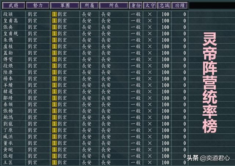Image resolution: width=235 pixels, height=166 pixels.
Task: Select officer 朱儁 in the list
Action: pyautogui.click(x=8, y=40)
